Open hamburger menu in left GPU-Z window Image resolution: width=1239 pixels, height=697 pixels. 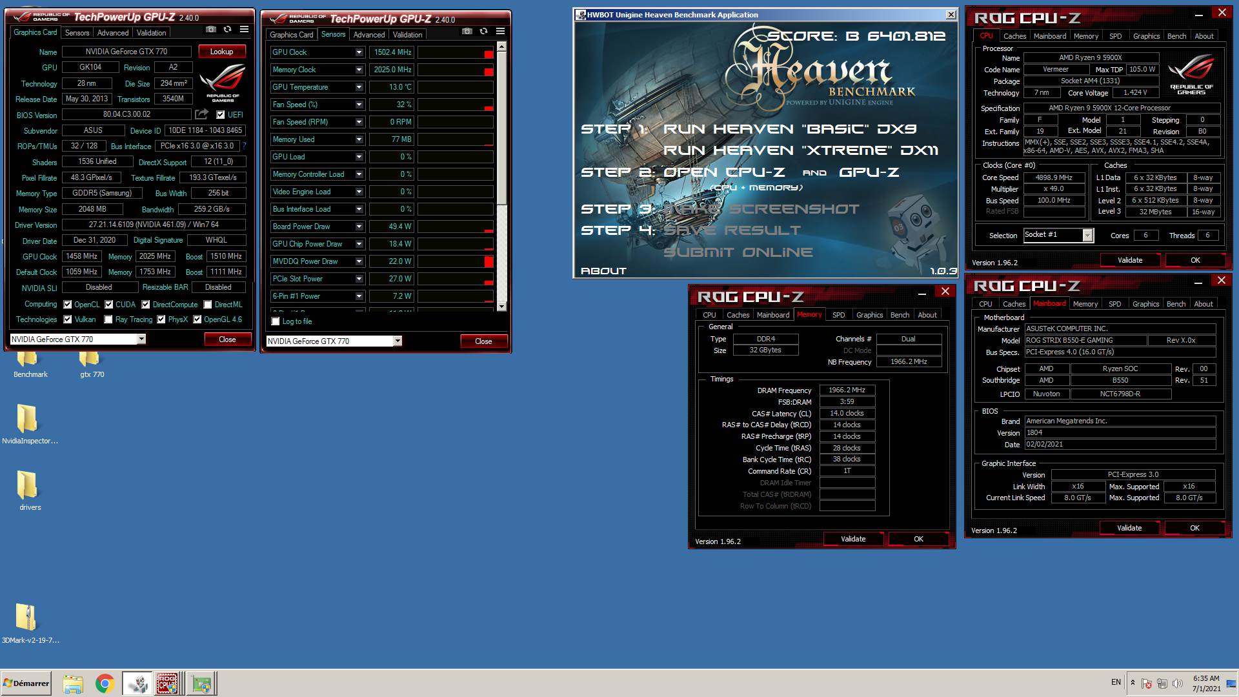tap(244, 30)
